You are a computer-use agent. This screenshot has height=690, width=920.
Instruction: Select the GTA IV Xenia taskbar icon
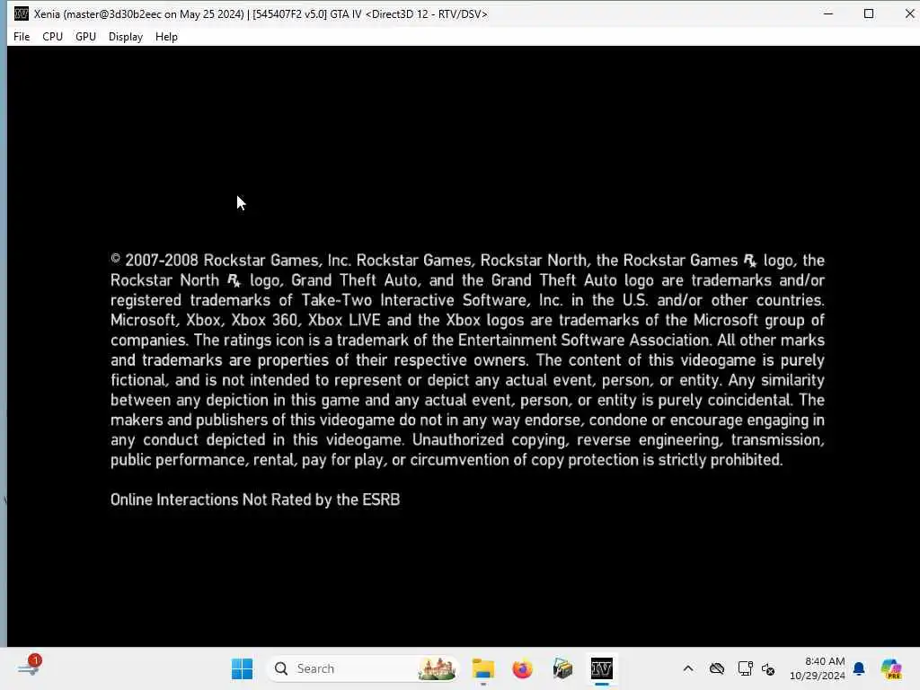[x=601, y=668]
